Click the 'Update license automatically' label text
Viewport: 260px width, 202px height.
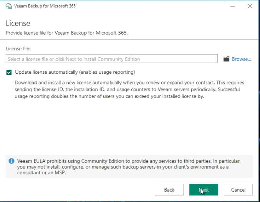75,72
